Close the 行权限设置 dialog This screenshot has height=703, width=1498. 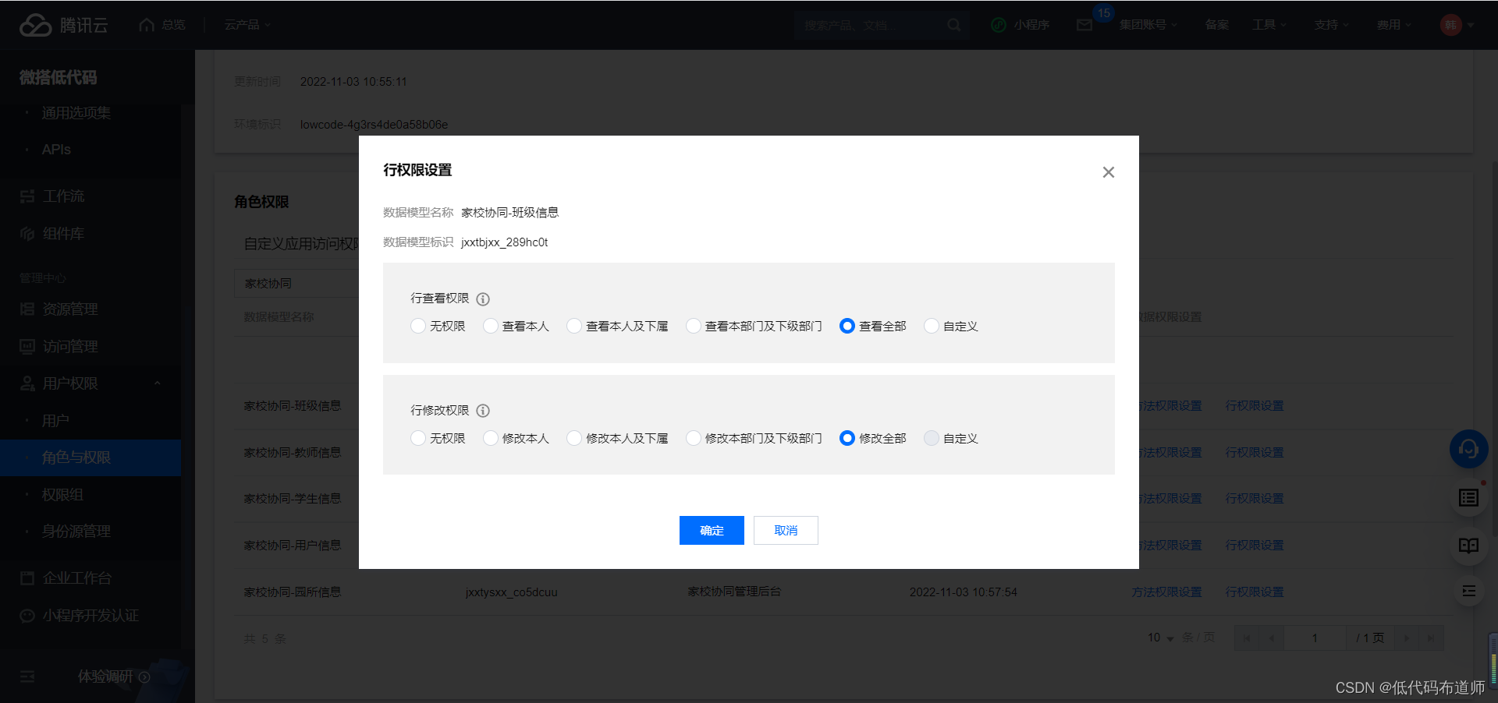[x=1108, y=172]
